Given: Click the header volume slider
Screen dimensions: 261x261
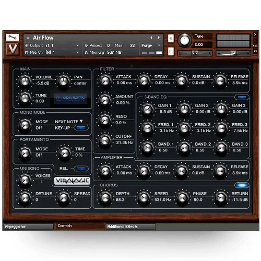Looking at the screenshot, I should [x=233, y=53].
